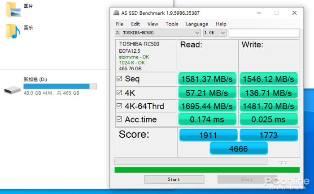This screenshot has height=194, width=314.
Task: Uncheck the Acc.time test checkbox
Action: pyautogui.click(x=119, y=119)
